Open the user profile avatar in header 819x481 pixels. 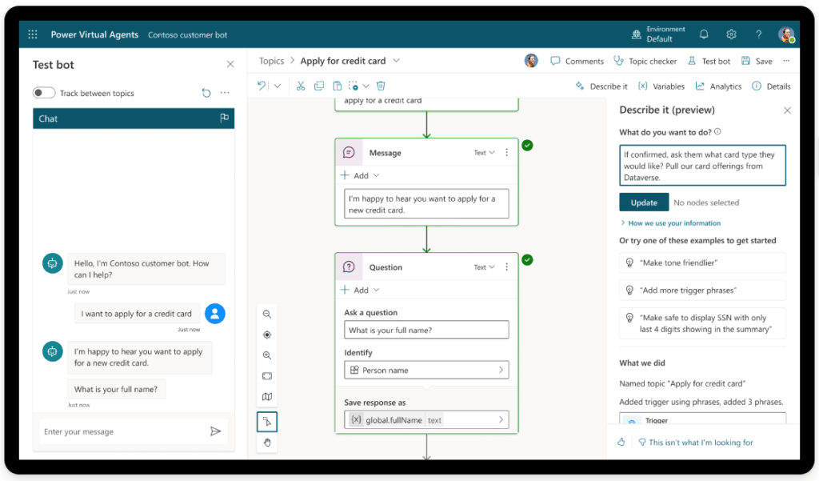(786, 34)
